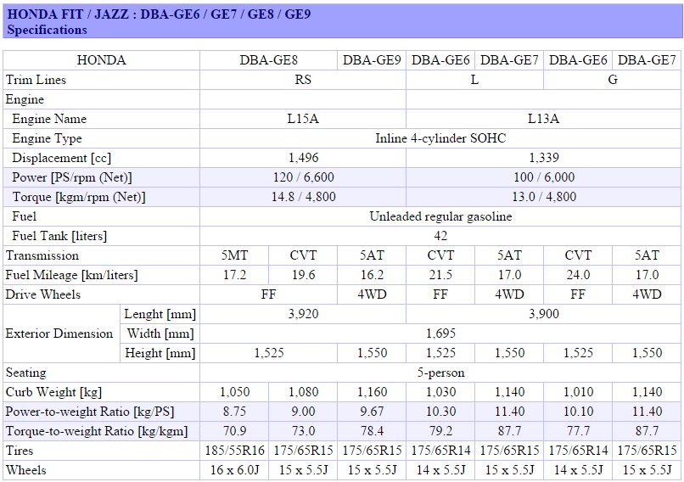Click the '5MT' transmission cell

click(x=234, y=255)
